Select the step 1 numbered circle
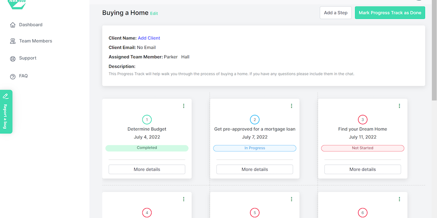The width and height of the screenshot is (437, 218). (147, 120)
